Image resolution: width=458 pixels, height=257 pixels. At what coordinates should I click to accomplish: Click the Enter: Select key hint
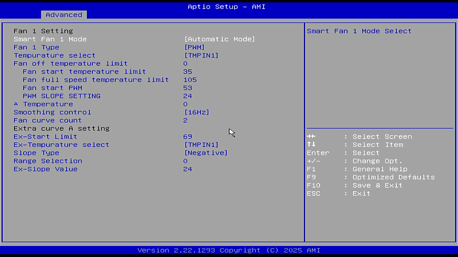[x=343, y=153]
